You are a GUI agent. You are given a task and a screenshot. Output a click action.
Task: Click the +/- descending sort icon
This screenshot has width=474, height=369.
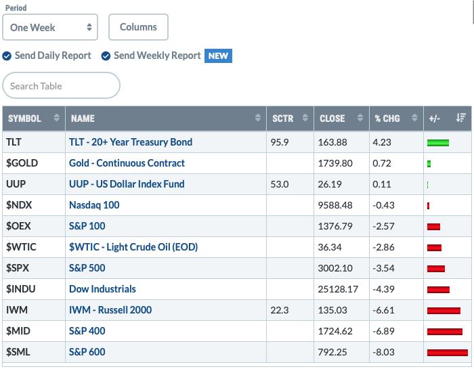point(461,118)
